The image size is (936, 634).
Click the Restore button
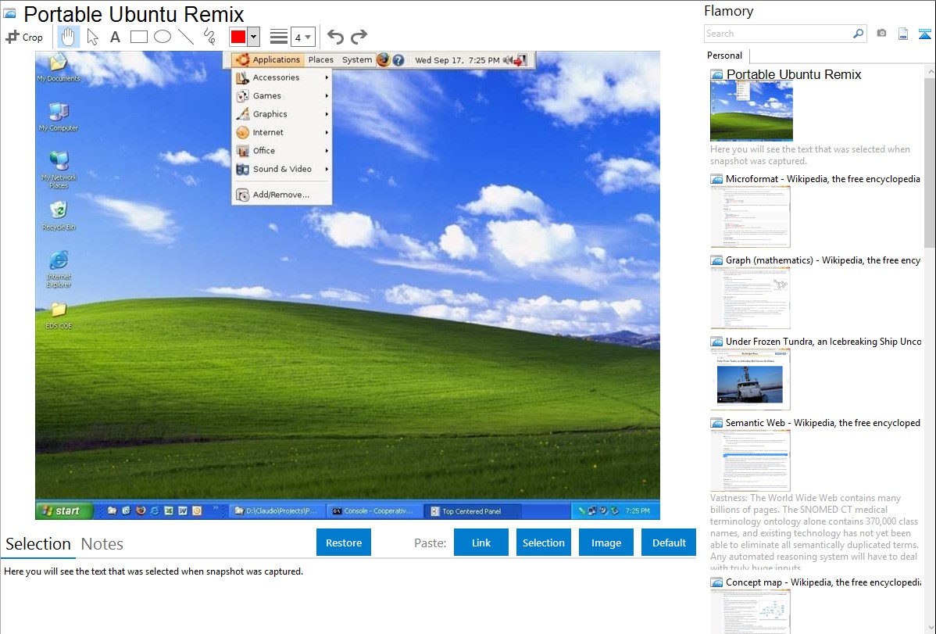click(344, 543)
